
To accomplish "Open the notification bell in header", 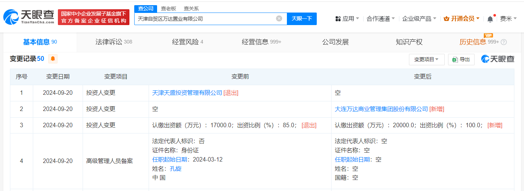I will pyautogui.click(x=490, y=19).
